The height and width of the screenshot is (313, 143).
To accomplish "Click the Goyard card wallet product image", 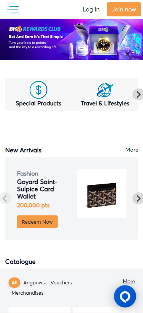I will pos(102,194).
